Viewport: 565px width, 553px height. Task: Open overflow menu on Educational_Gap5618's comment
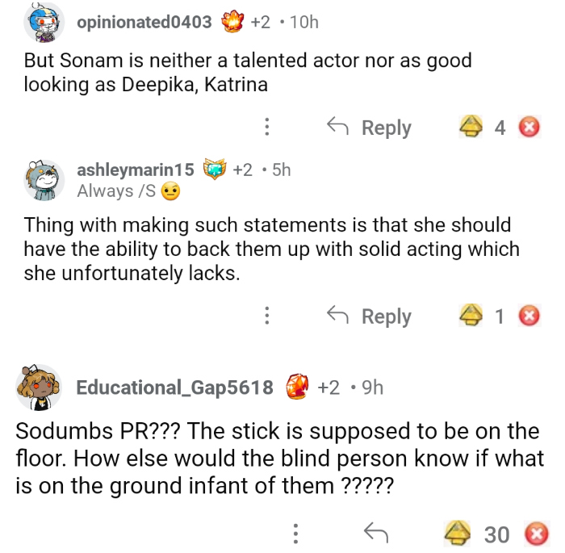[x=296, y=534]
